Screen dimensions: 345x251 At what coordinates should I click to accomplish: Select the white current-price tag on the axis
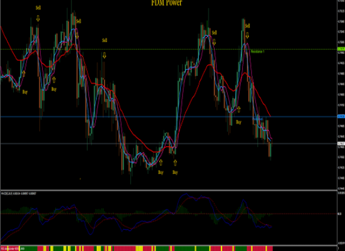coord(341,144)
